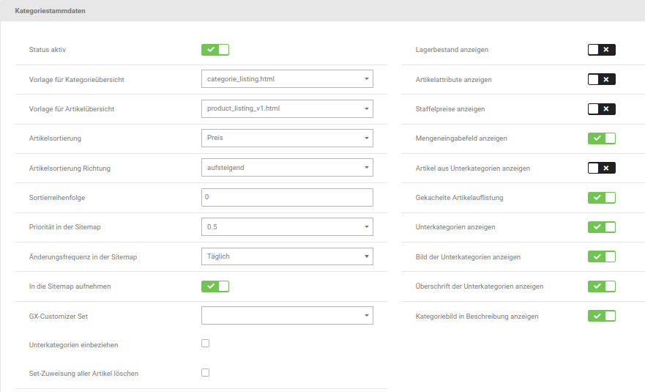Enable Artikel aus Unterkategorien anzeigen toggle
This screenshot has height=392, width=645.
[x=601, y=168]
